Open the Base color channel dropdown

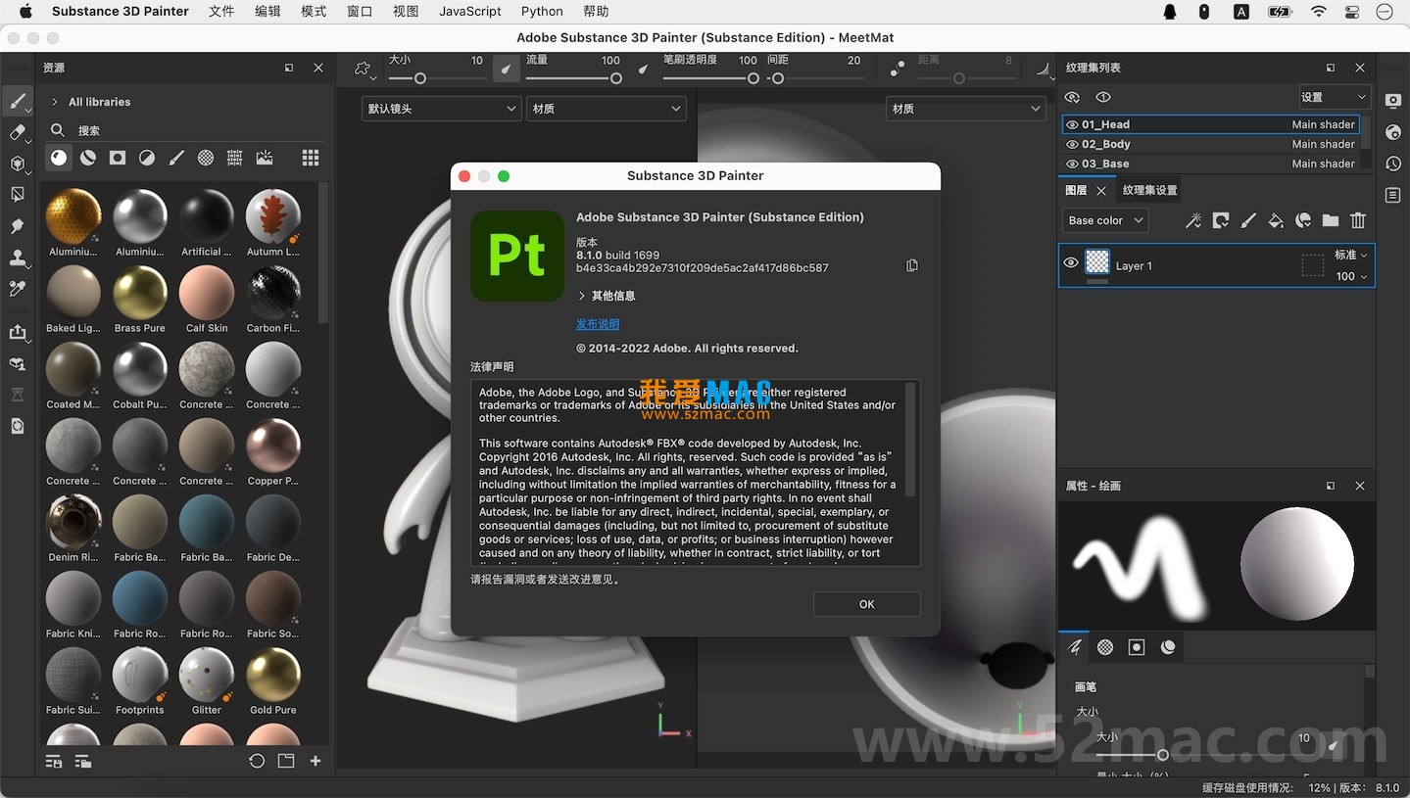(1104, 220)
